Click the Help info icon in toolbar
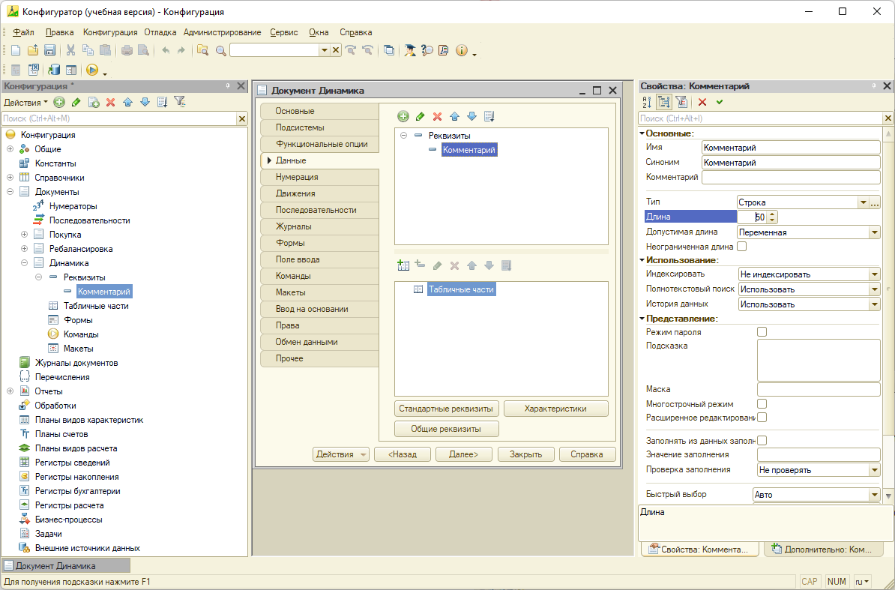Screen dimensions: 895x590 pyautogui.click(x=461, y=50)
